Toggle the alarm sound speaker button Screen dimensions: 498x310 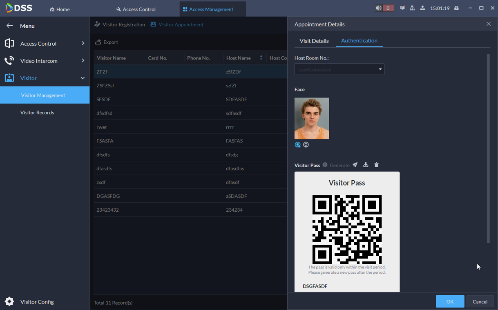tap(379, 8)
